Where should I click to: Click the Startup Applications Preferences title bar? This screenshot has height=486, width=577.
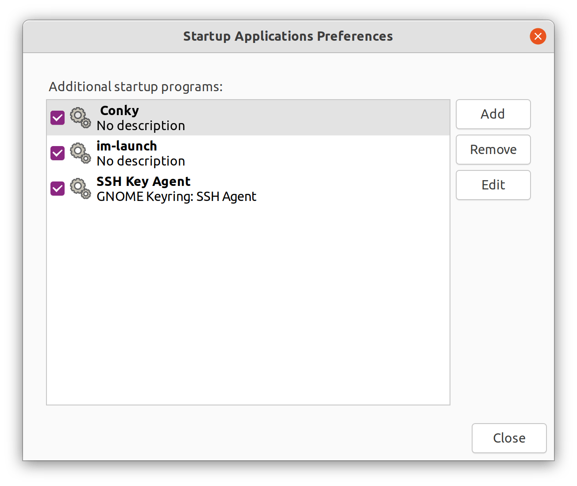[288, 36]
